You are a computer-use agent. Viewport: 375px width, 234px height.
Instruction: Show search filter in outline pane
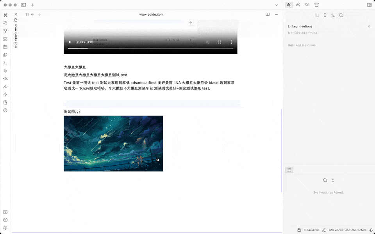[325, 180]
